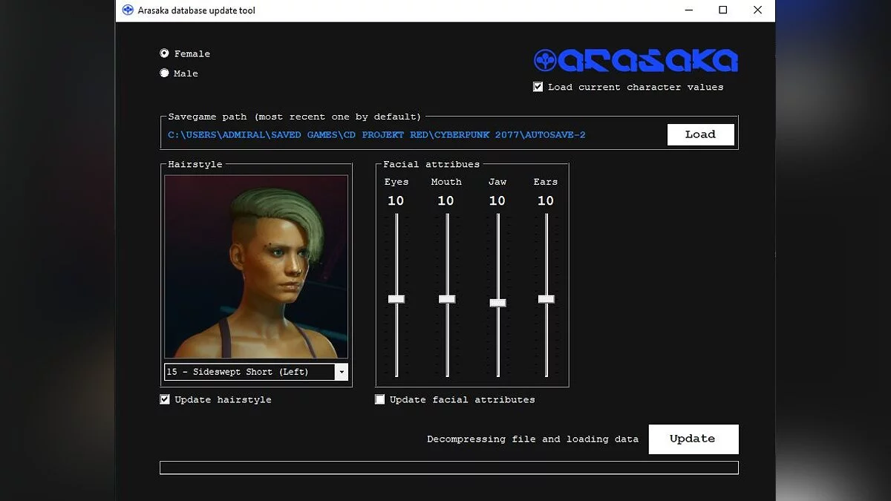Uncheck Load current character values
Screen dimensions: 891x501
pos(538,87)
